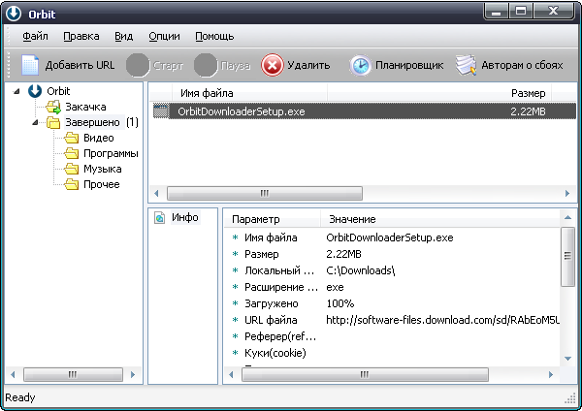Click the Музыка folder icon
This screenshot has height=411, width=582.
click(71, 169)
